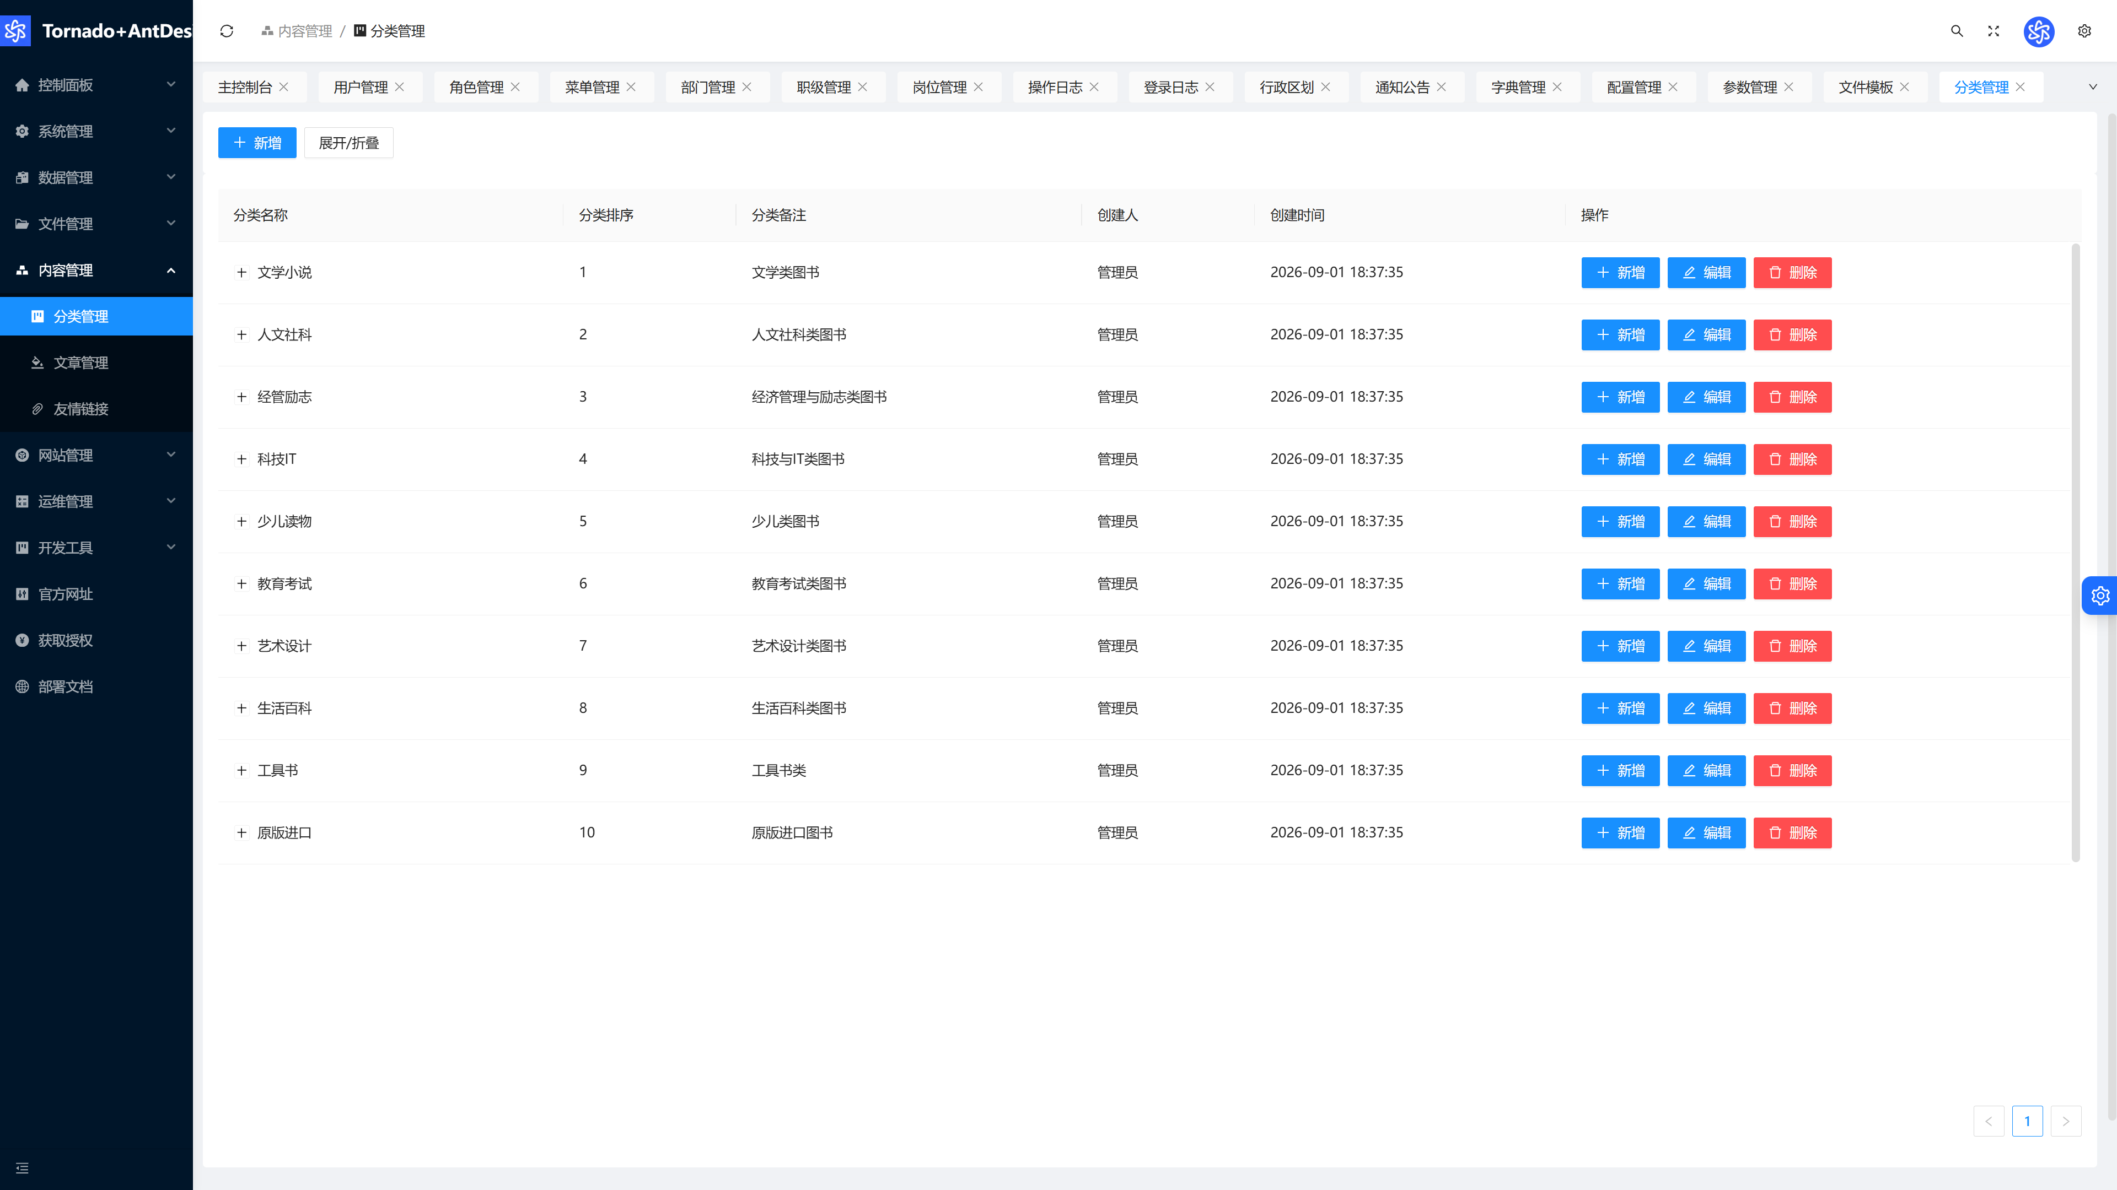This screenshot has height=1190, width=2117.
Task: Expand the 原版进口 category row
Action: 241,833
